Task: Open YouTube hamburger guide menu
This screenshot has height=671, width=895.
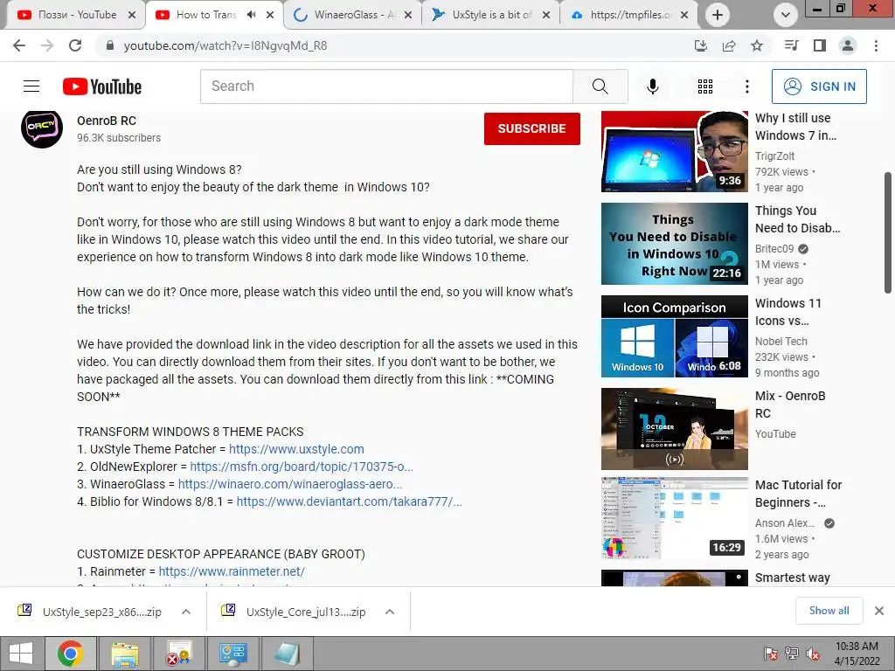Action: pyautogui.click(x=31, y=86)
